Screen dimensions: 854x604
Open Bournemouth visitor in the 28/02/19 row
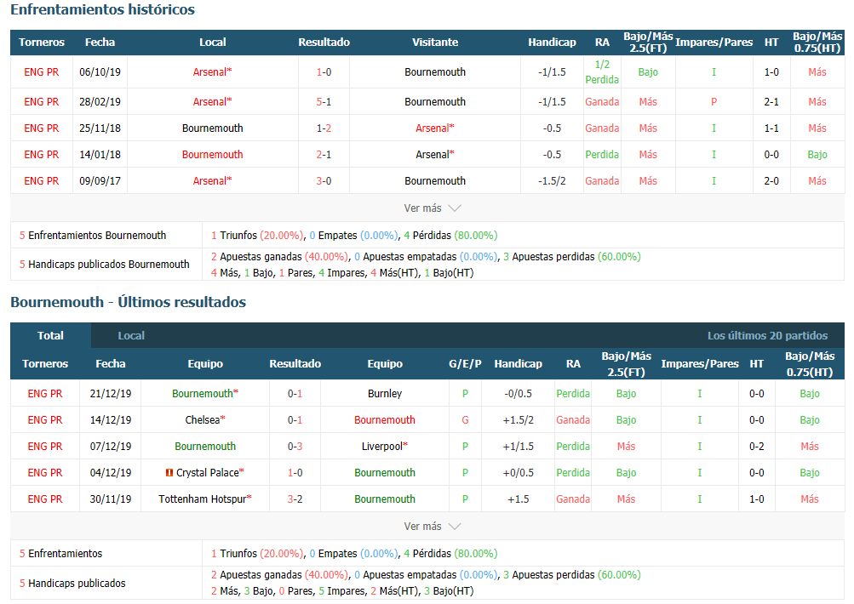click(435, 102)
